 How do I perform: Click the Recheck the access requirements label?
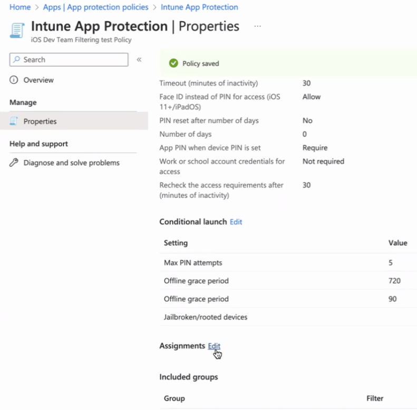tap(221, 190)
